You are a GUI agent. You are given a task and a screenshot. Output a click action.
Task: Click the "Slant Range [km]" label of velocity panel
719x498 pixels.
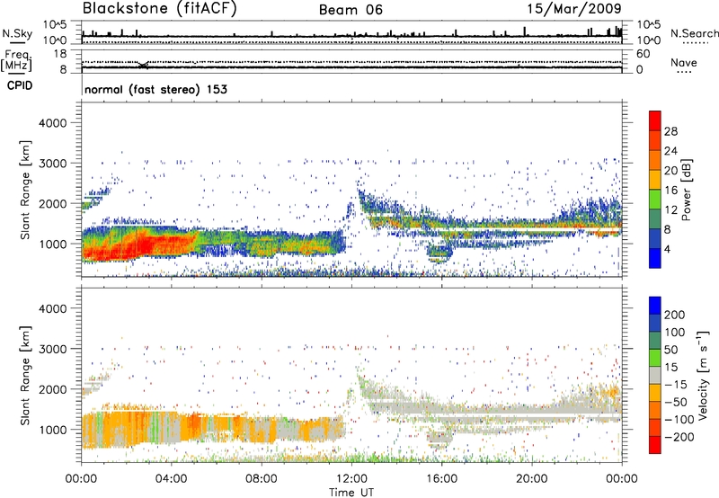pos(25,376)
